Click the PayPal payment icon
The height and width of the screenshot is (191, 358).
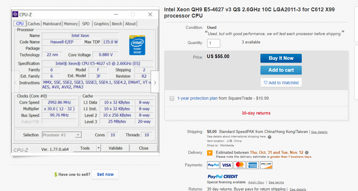coord(213,165)
